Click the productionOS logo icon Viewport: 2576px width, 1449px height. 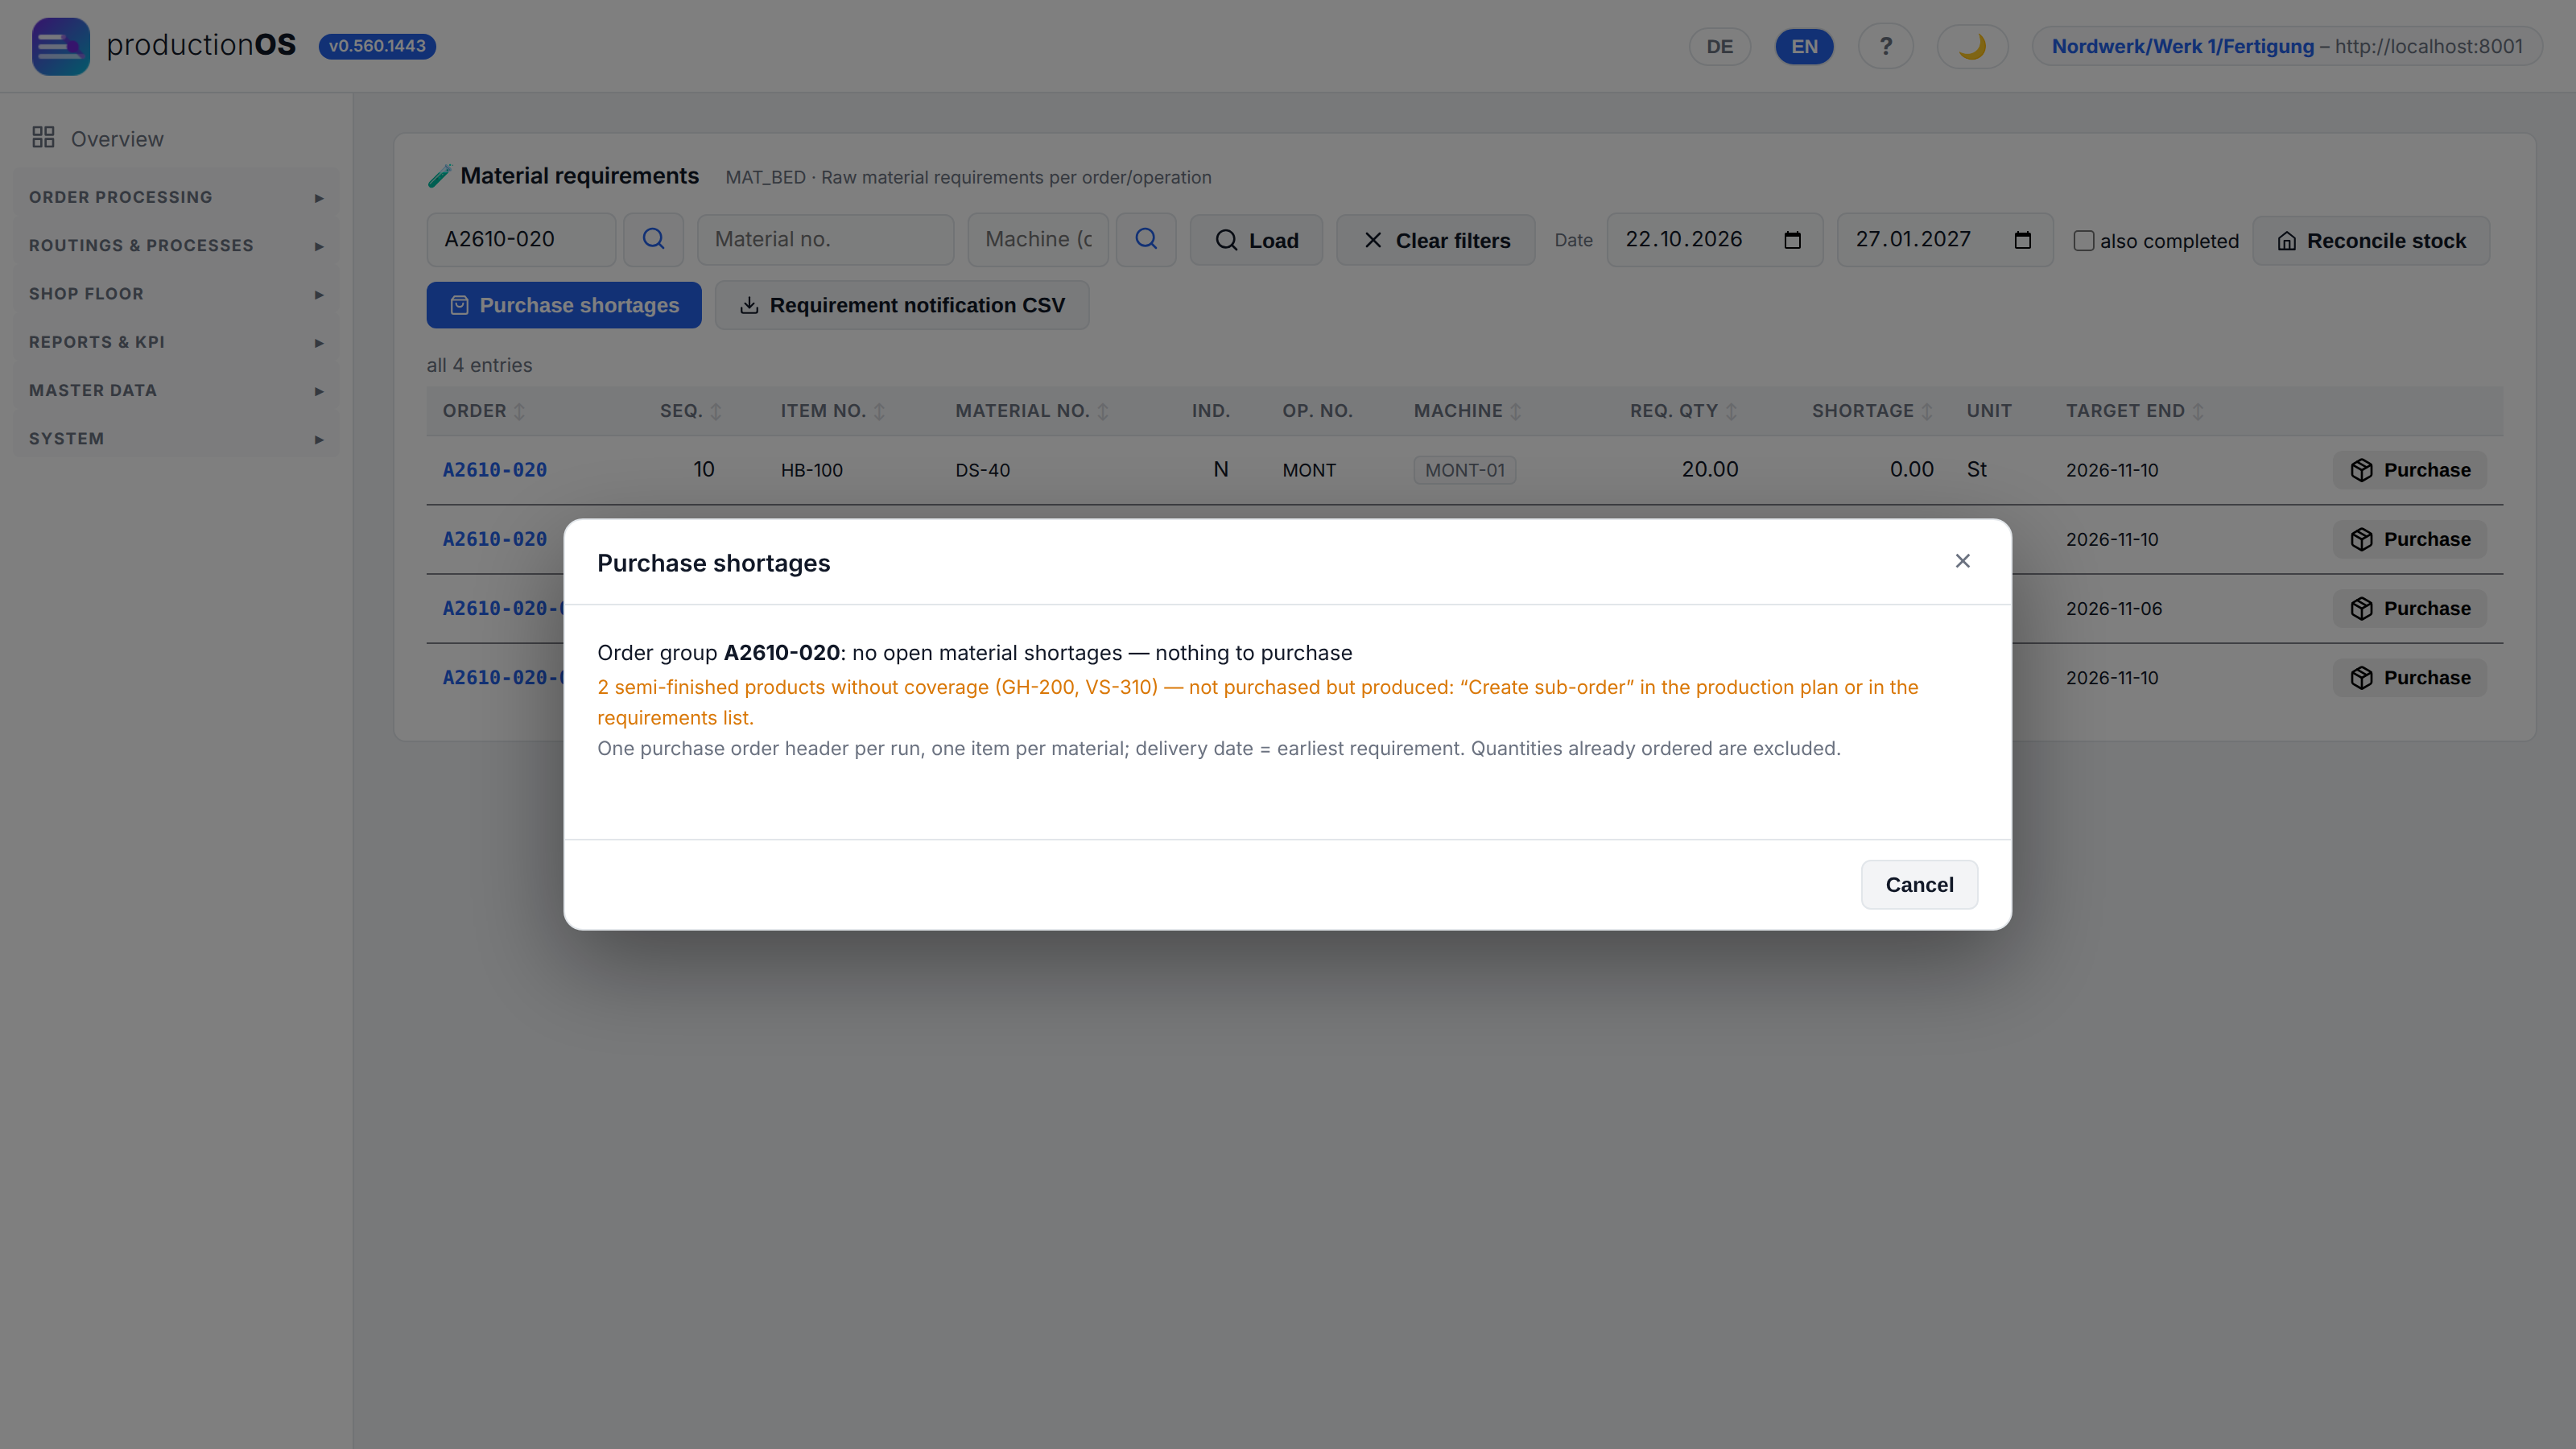pyautogui.click(x=60, y=46)
